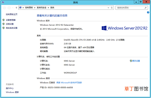Open 高级系统设置
Screen dimensions: 151x98
pyautogui.click(x=11, y=28)
